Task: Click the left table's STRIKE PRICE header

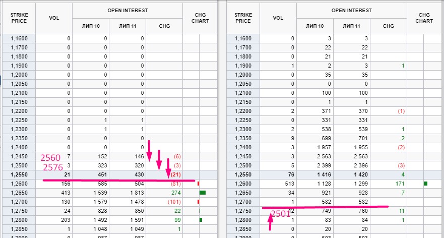Action: (19, 18)
